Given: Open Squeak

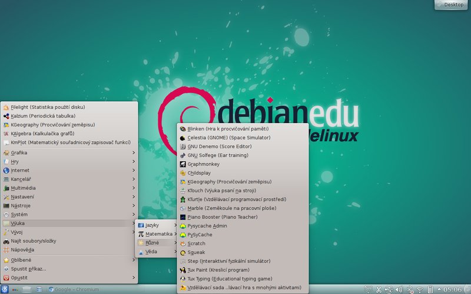Looking at the screenshot, I should (243, 253).
